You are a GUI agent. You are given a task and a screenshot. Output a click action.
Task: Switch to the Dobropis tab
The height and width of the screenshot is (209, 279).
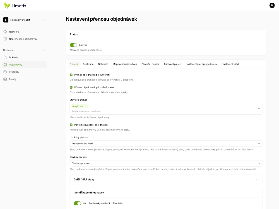103,64
